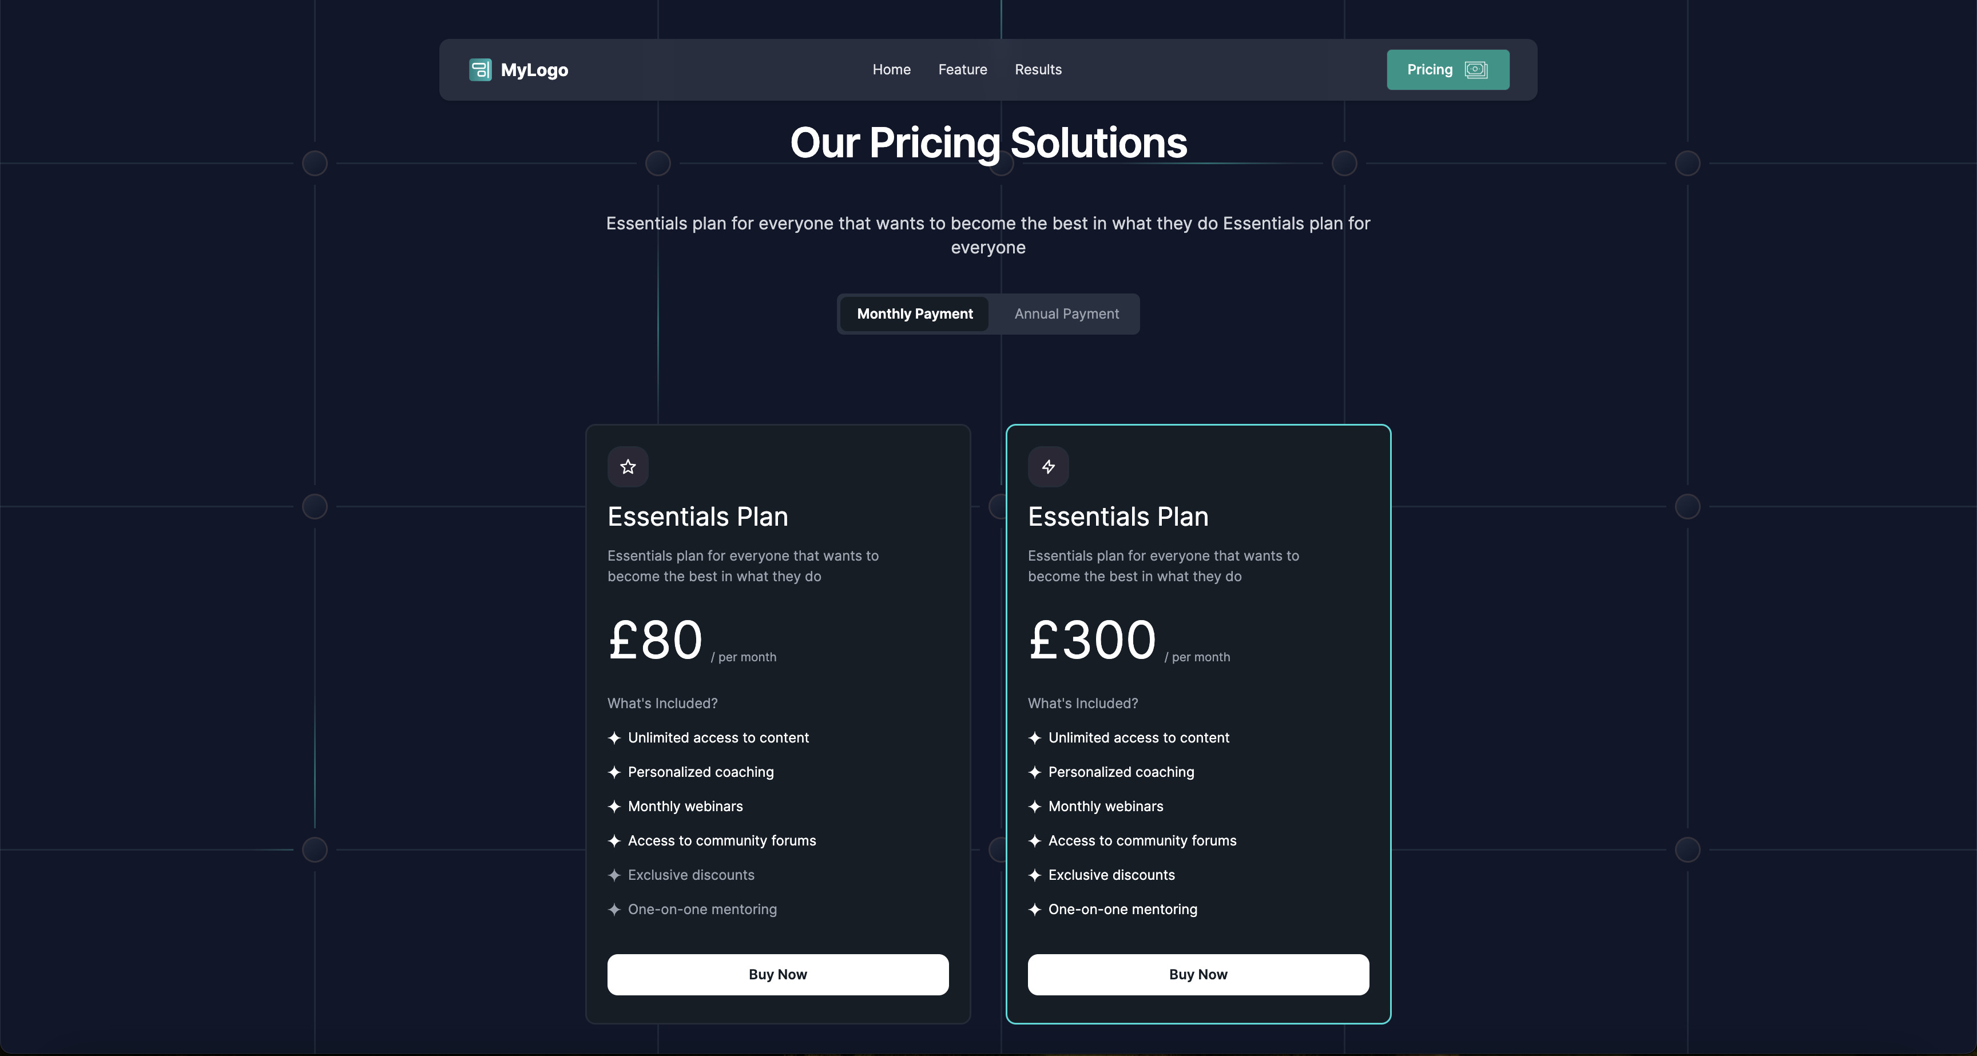The height and width of the screenshot is (1056, 1977).
Task: Click Buy Now on the £300 plan
Action: (1198, 975)
